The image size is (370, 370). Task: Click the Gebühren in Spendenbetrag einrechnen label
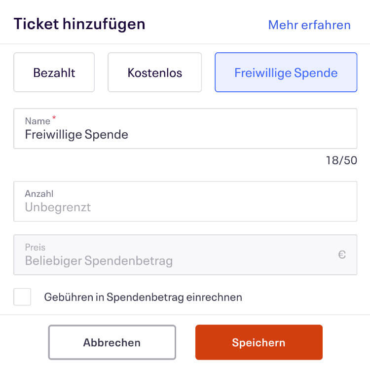pos(143,297)
